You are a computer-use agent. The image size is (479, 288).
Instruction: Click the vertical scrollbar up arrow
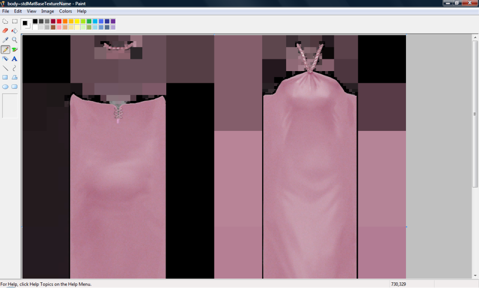(475, 37)
